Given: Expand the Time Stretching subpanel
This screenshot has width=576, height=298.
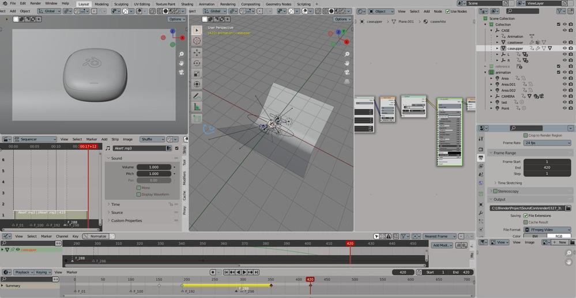Looking at the screenshot, I should 510,183.
